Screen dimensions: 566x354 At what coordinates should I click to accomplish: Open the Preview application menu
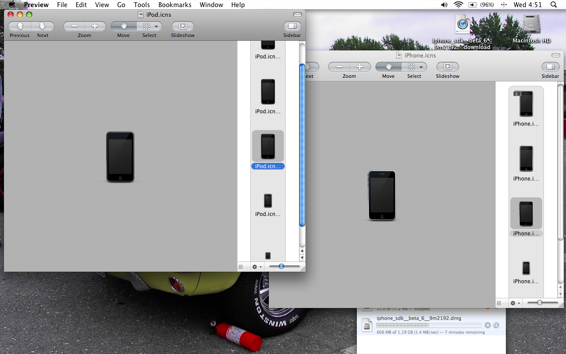[x=36, y=5]
